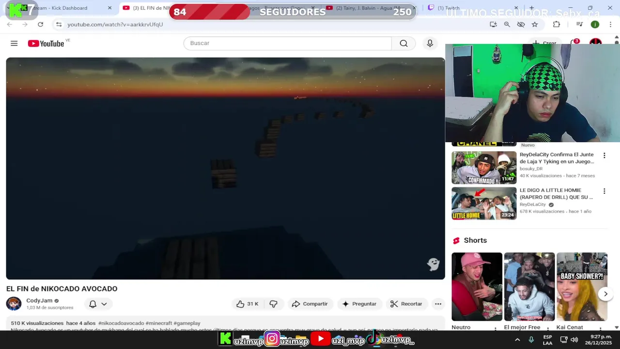The image size is (620, 349).
Task: Open a new browser tab with the plus
Action: [x=531, y=8]
